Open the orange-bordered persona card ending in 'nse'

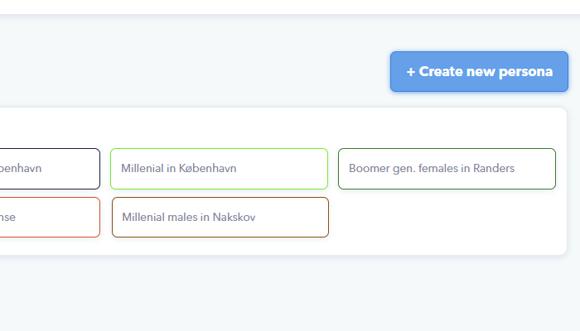(x=50, y=217)
